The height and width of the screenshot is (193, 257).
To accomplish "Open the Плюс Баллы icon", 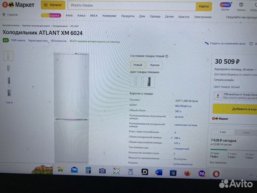I will point(226,5).
